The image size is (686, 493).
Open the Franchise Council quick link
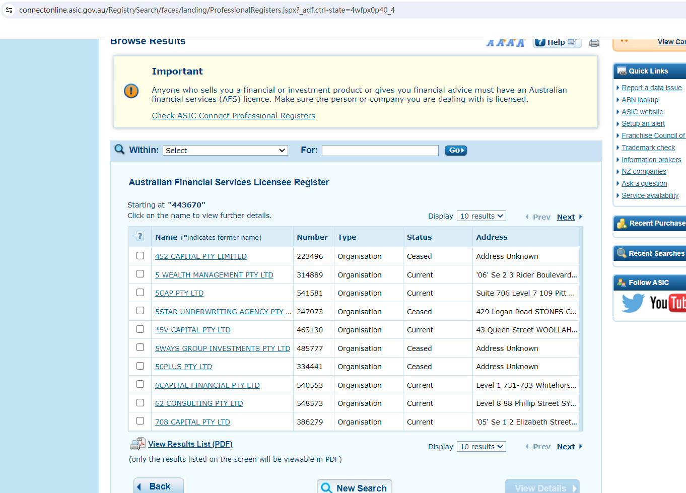tap(654, 135)
